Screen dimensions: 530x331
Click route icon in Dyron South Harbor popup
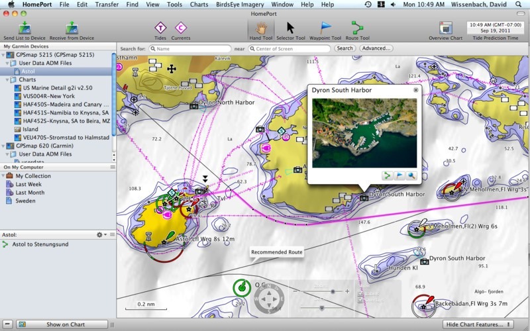tap(388, 175)
